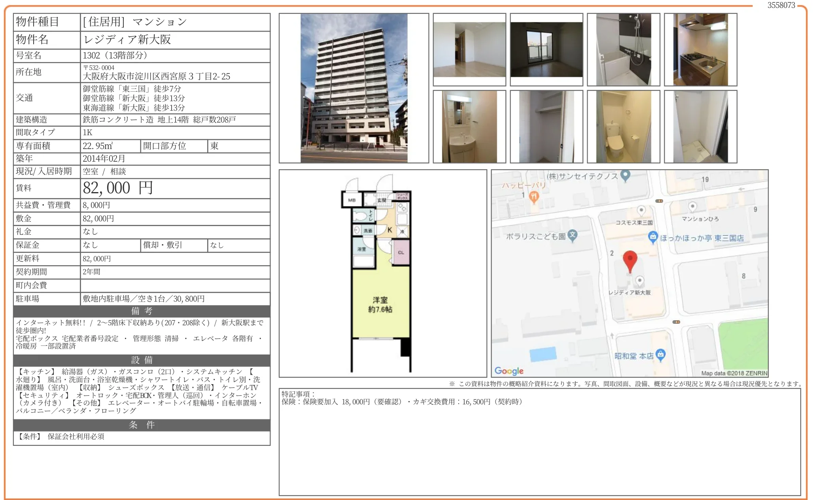Open the toilet room photo thumbnail
813x500 pixels.
(x=623, y=126)
